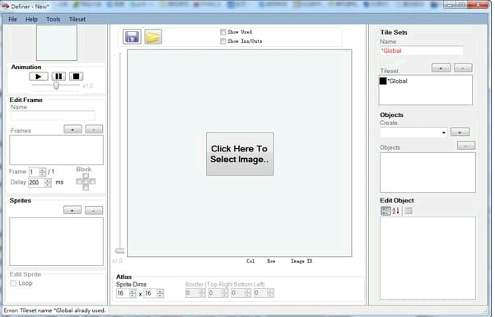Screen dimensions: 495x317
Task: Sort Edit Object properties alphabetically
Action: (x=395, y=211)
